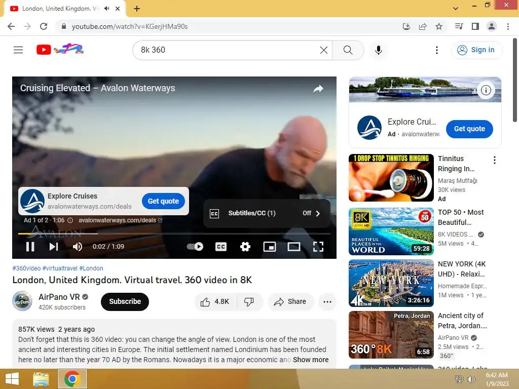
Task: Open AirPano VR channel avatar
Action: pos(22,301)
